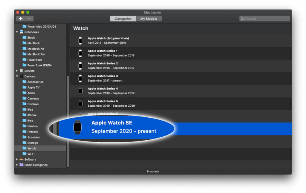This screenshot has width=306, height=193.
Task: Select the Storage folder
Action: tap(30, 143)
